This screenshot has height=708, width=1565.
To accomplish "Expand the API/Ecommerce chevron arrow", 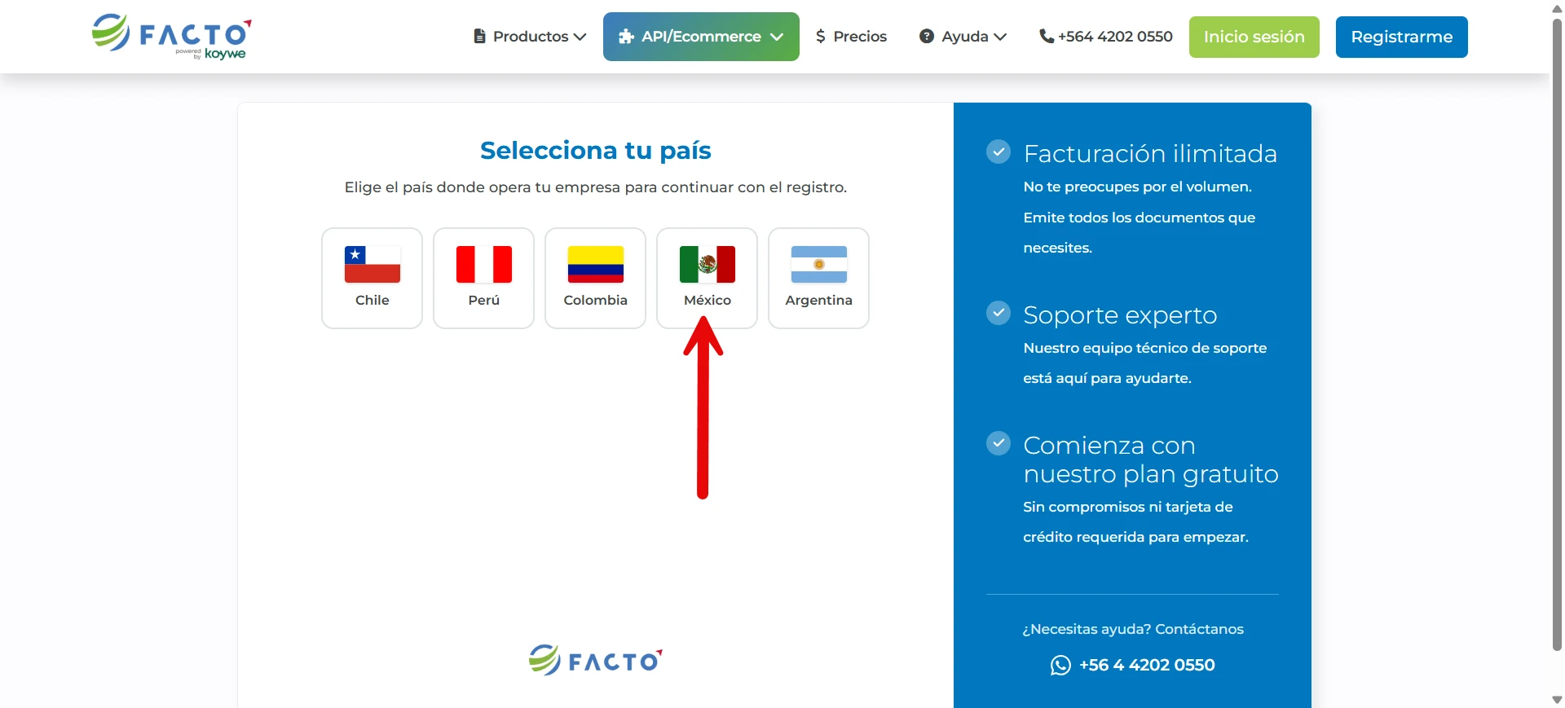I will pyautogui.click(x=777, y=37).
